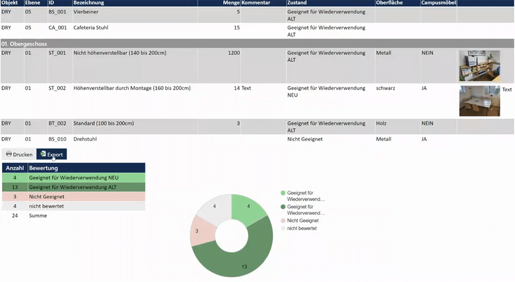
Task: Click the Bewertung header in summary table
Action: (x=43, y=168)
